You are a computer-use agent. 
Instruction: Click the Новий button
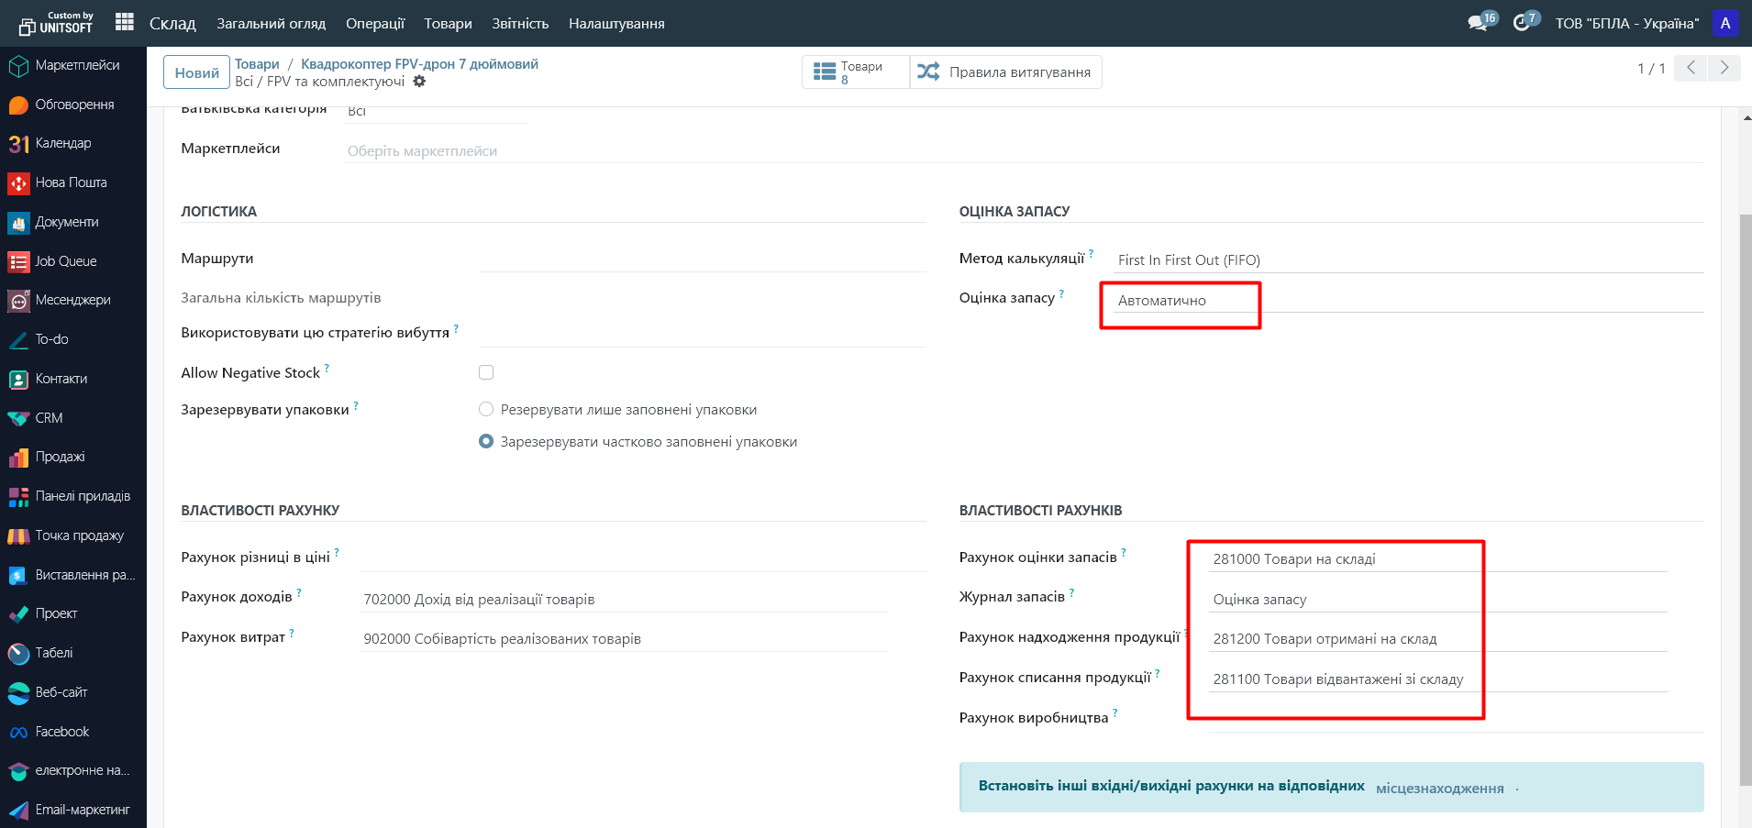coord(196,72)
